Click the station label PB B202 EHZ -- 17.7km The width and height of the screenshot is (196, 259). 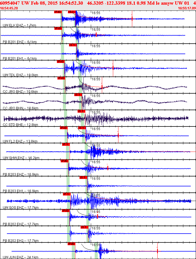21,224
